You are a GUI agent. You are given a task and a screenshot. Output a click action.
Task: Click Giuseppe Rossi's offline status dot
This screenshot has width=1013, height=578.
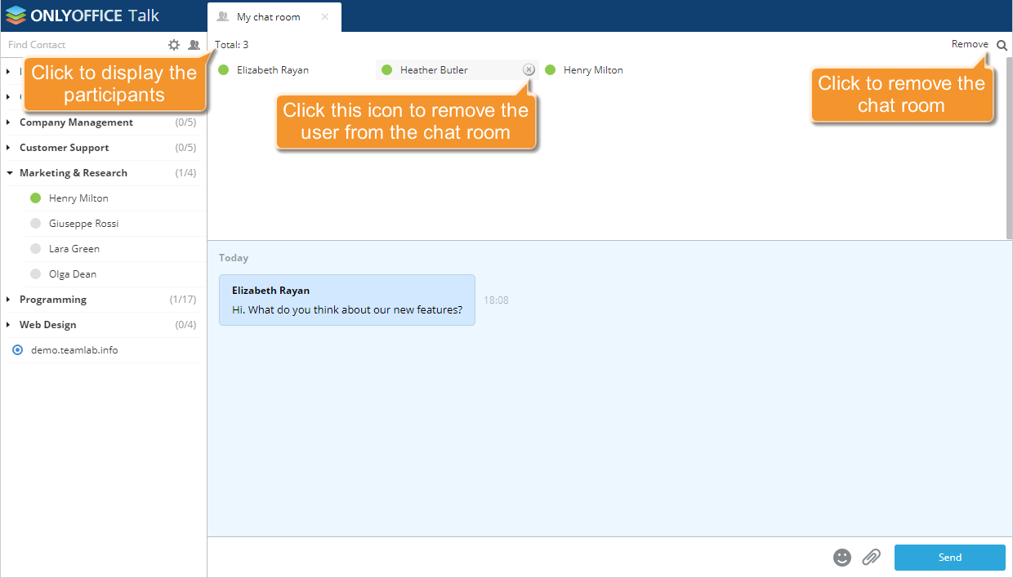[x=35, y=223]
